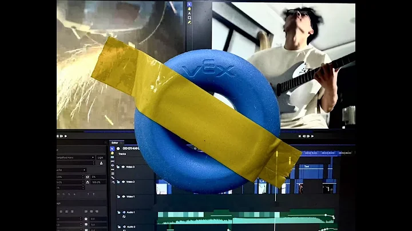Mute the Audio 1 track
Image resolution: width=412 pixels, height=231 pixels.
[x=124, y=212]
